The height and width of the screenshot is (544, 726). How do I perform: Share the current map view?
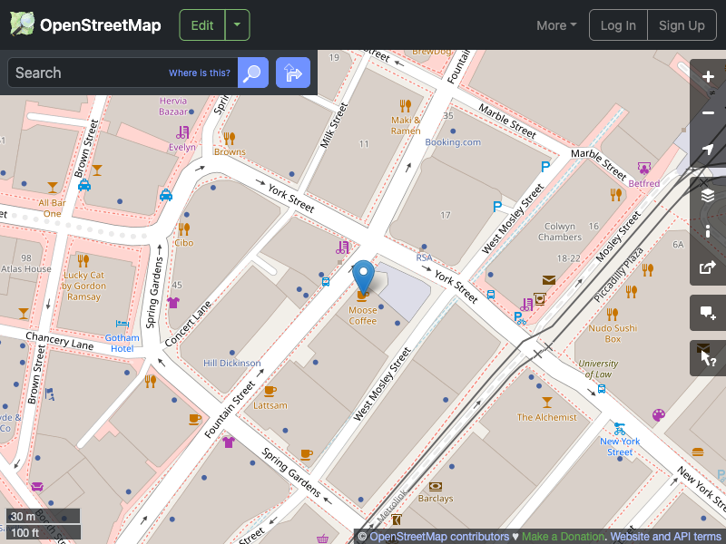(708, 267)
